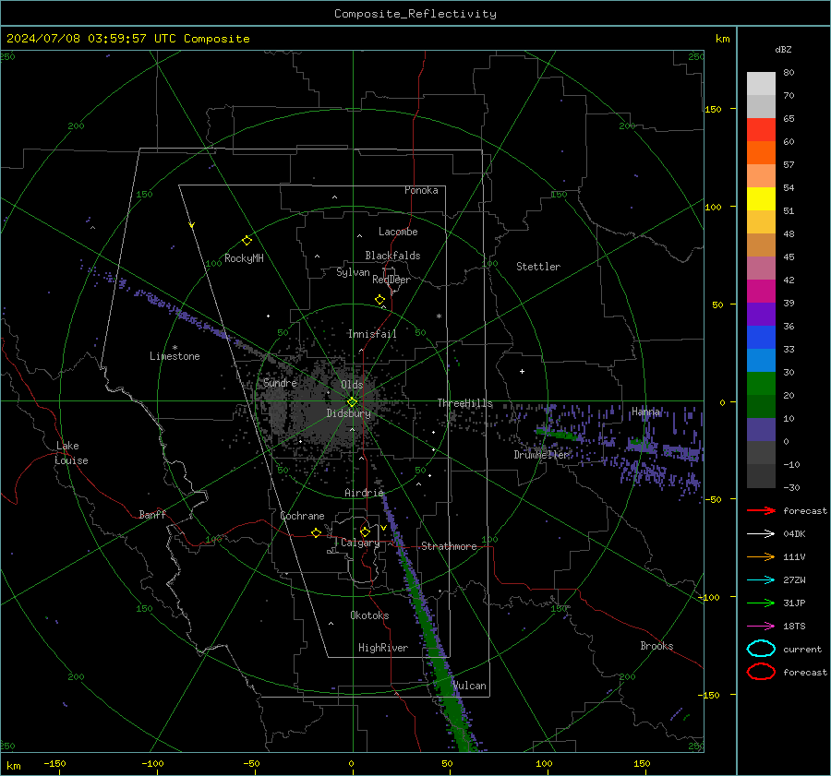Click the Didsbury label
The height and width of the screenshot is (776, 831).
[348, 413]
